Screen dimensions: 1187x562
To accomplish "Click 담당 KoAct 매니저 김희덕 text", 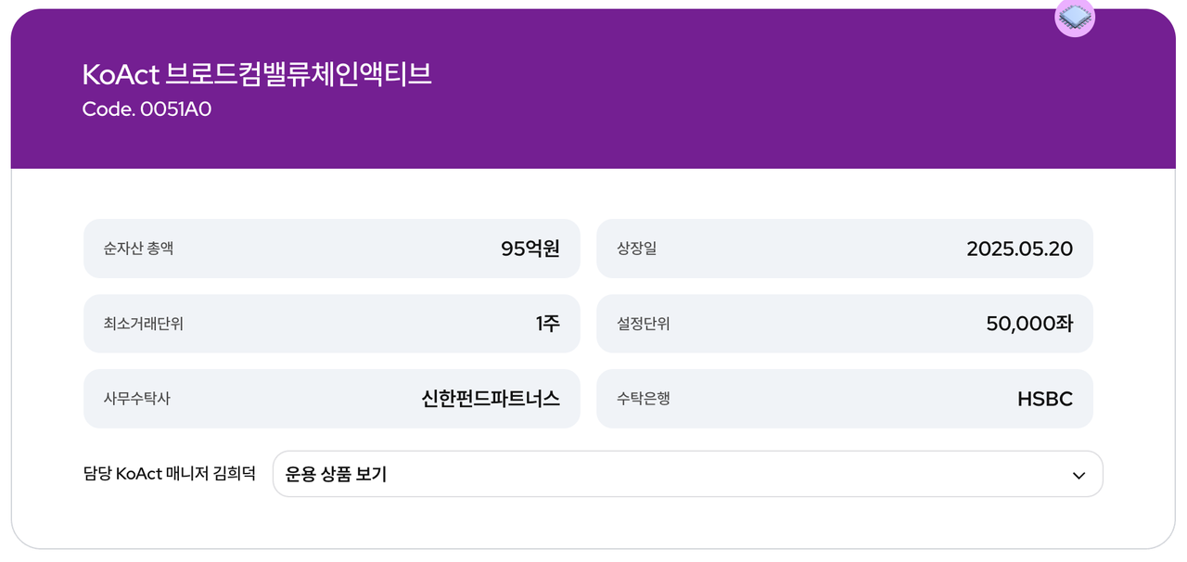I will coord(169,474).
